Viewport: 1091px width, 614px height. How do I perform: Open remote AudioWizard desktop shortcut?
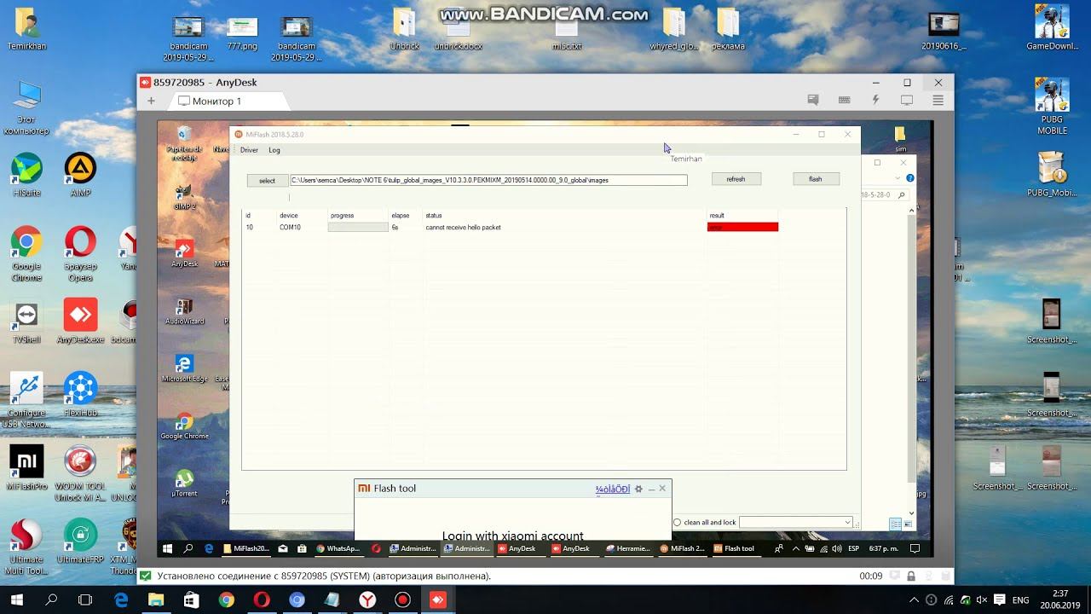[x=184, y=311]
